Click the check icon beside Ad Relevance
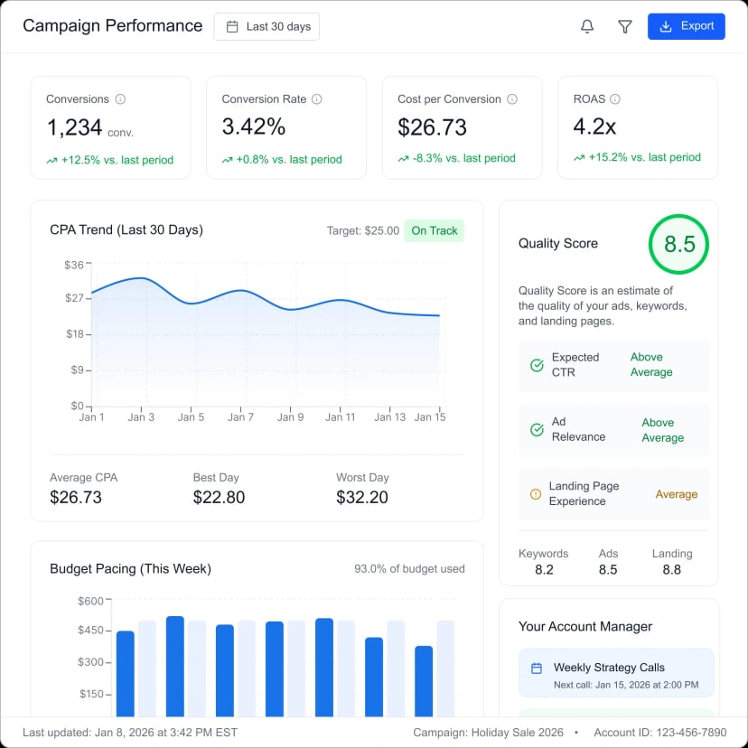 (x=537, y=430)
